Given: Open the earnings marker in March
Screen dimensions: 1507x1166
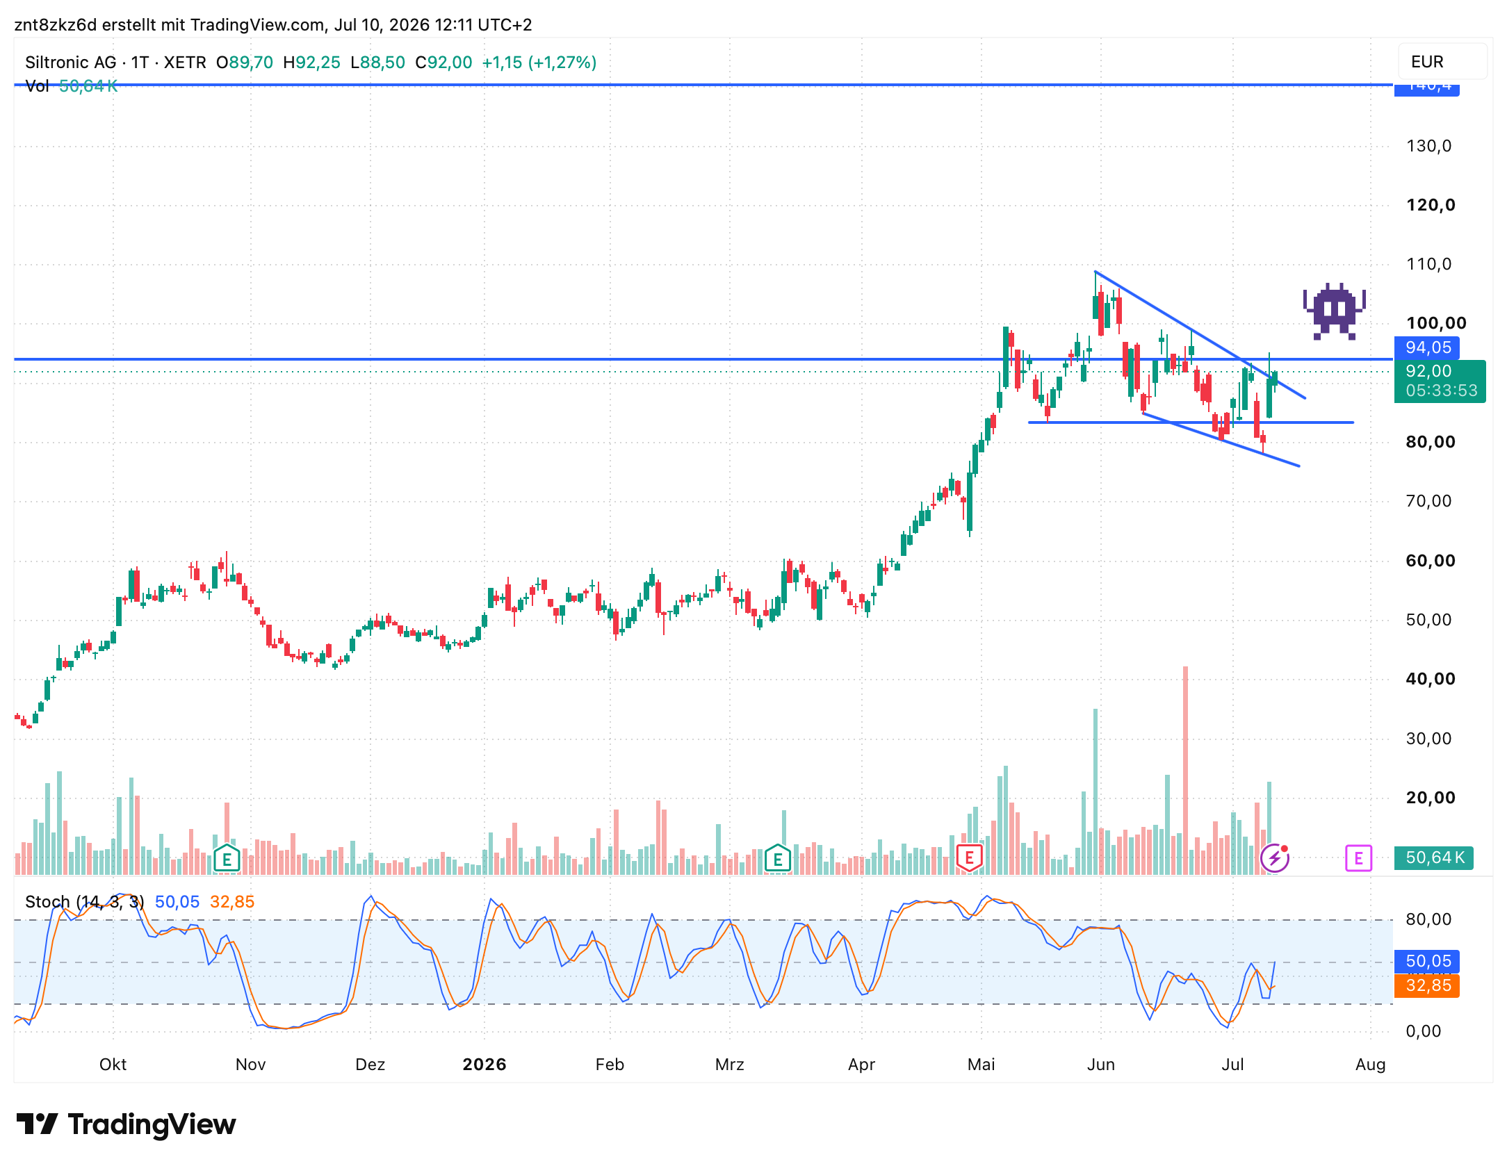Looking at the screenshot, I should coord(778,859).
